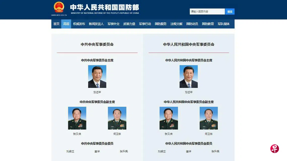
Task: Open the 权威发布 menu item
Action: pyautogui.click(x=79, y=24)
